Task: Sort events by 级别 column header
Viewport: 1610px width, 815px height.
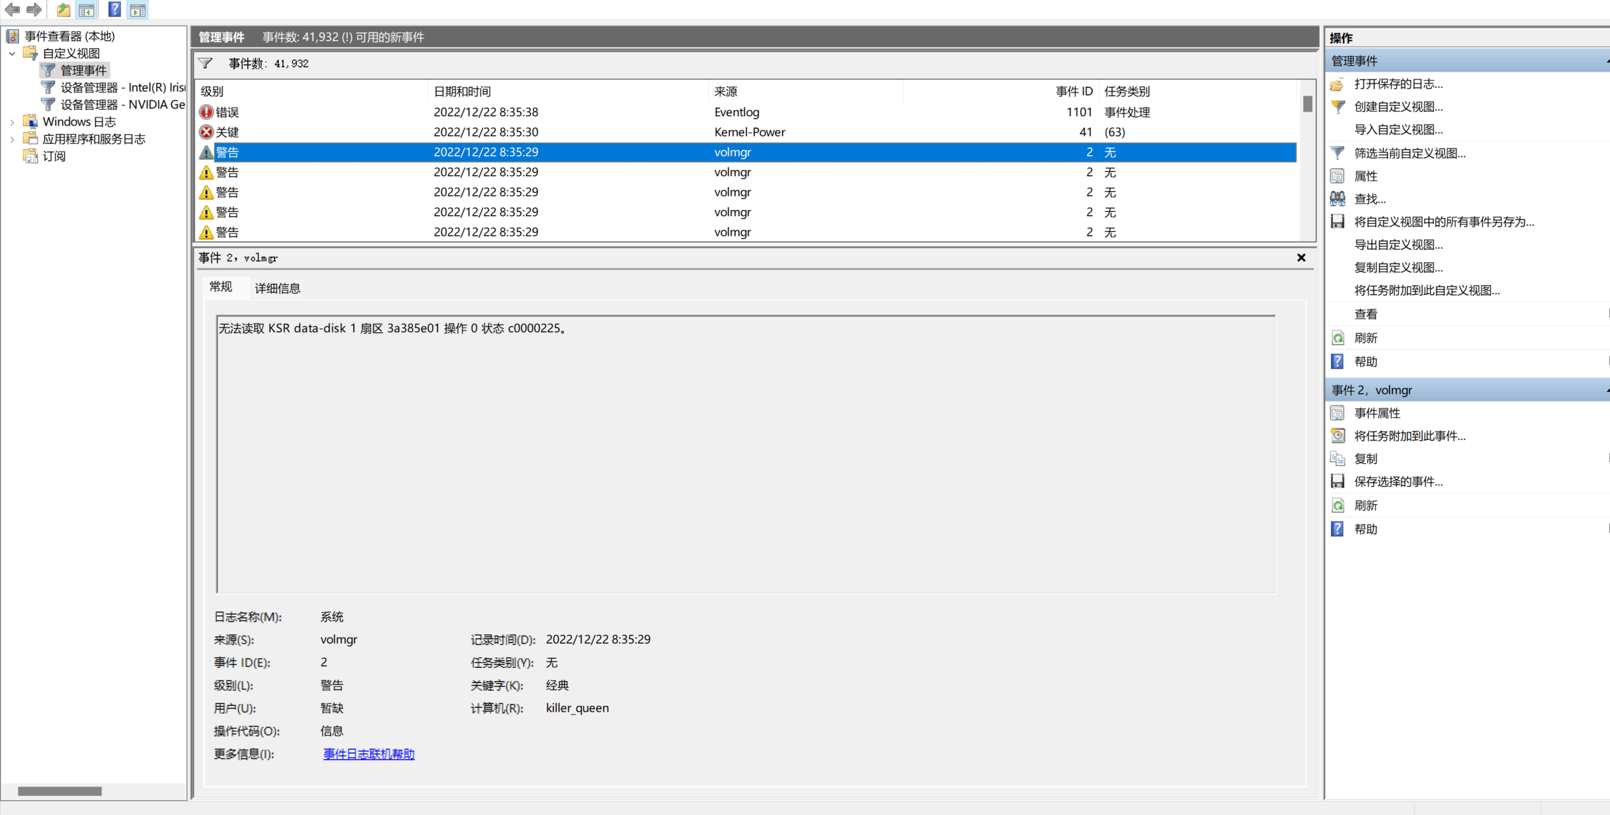Action: tap(311, 91)
